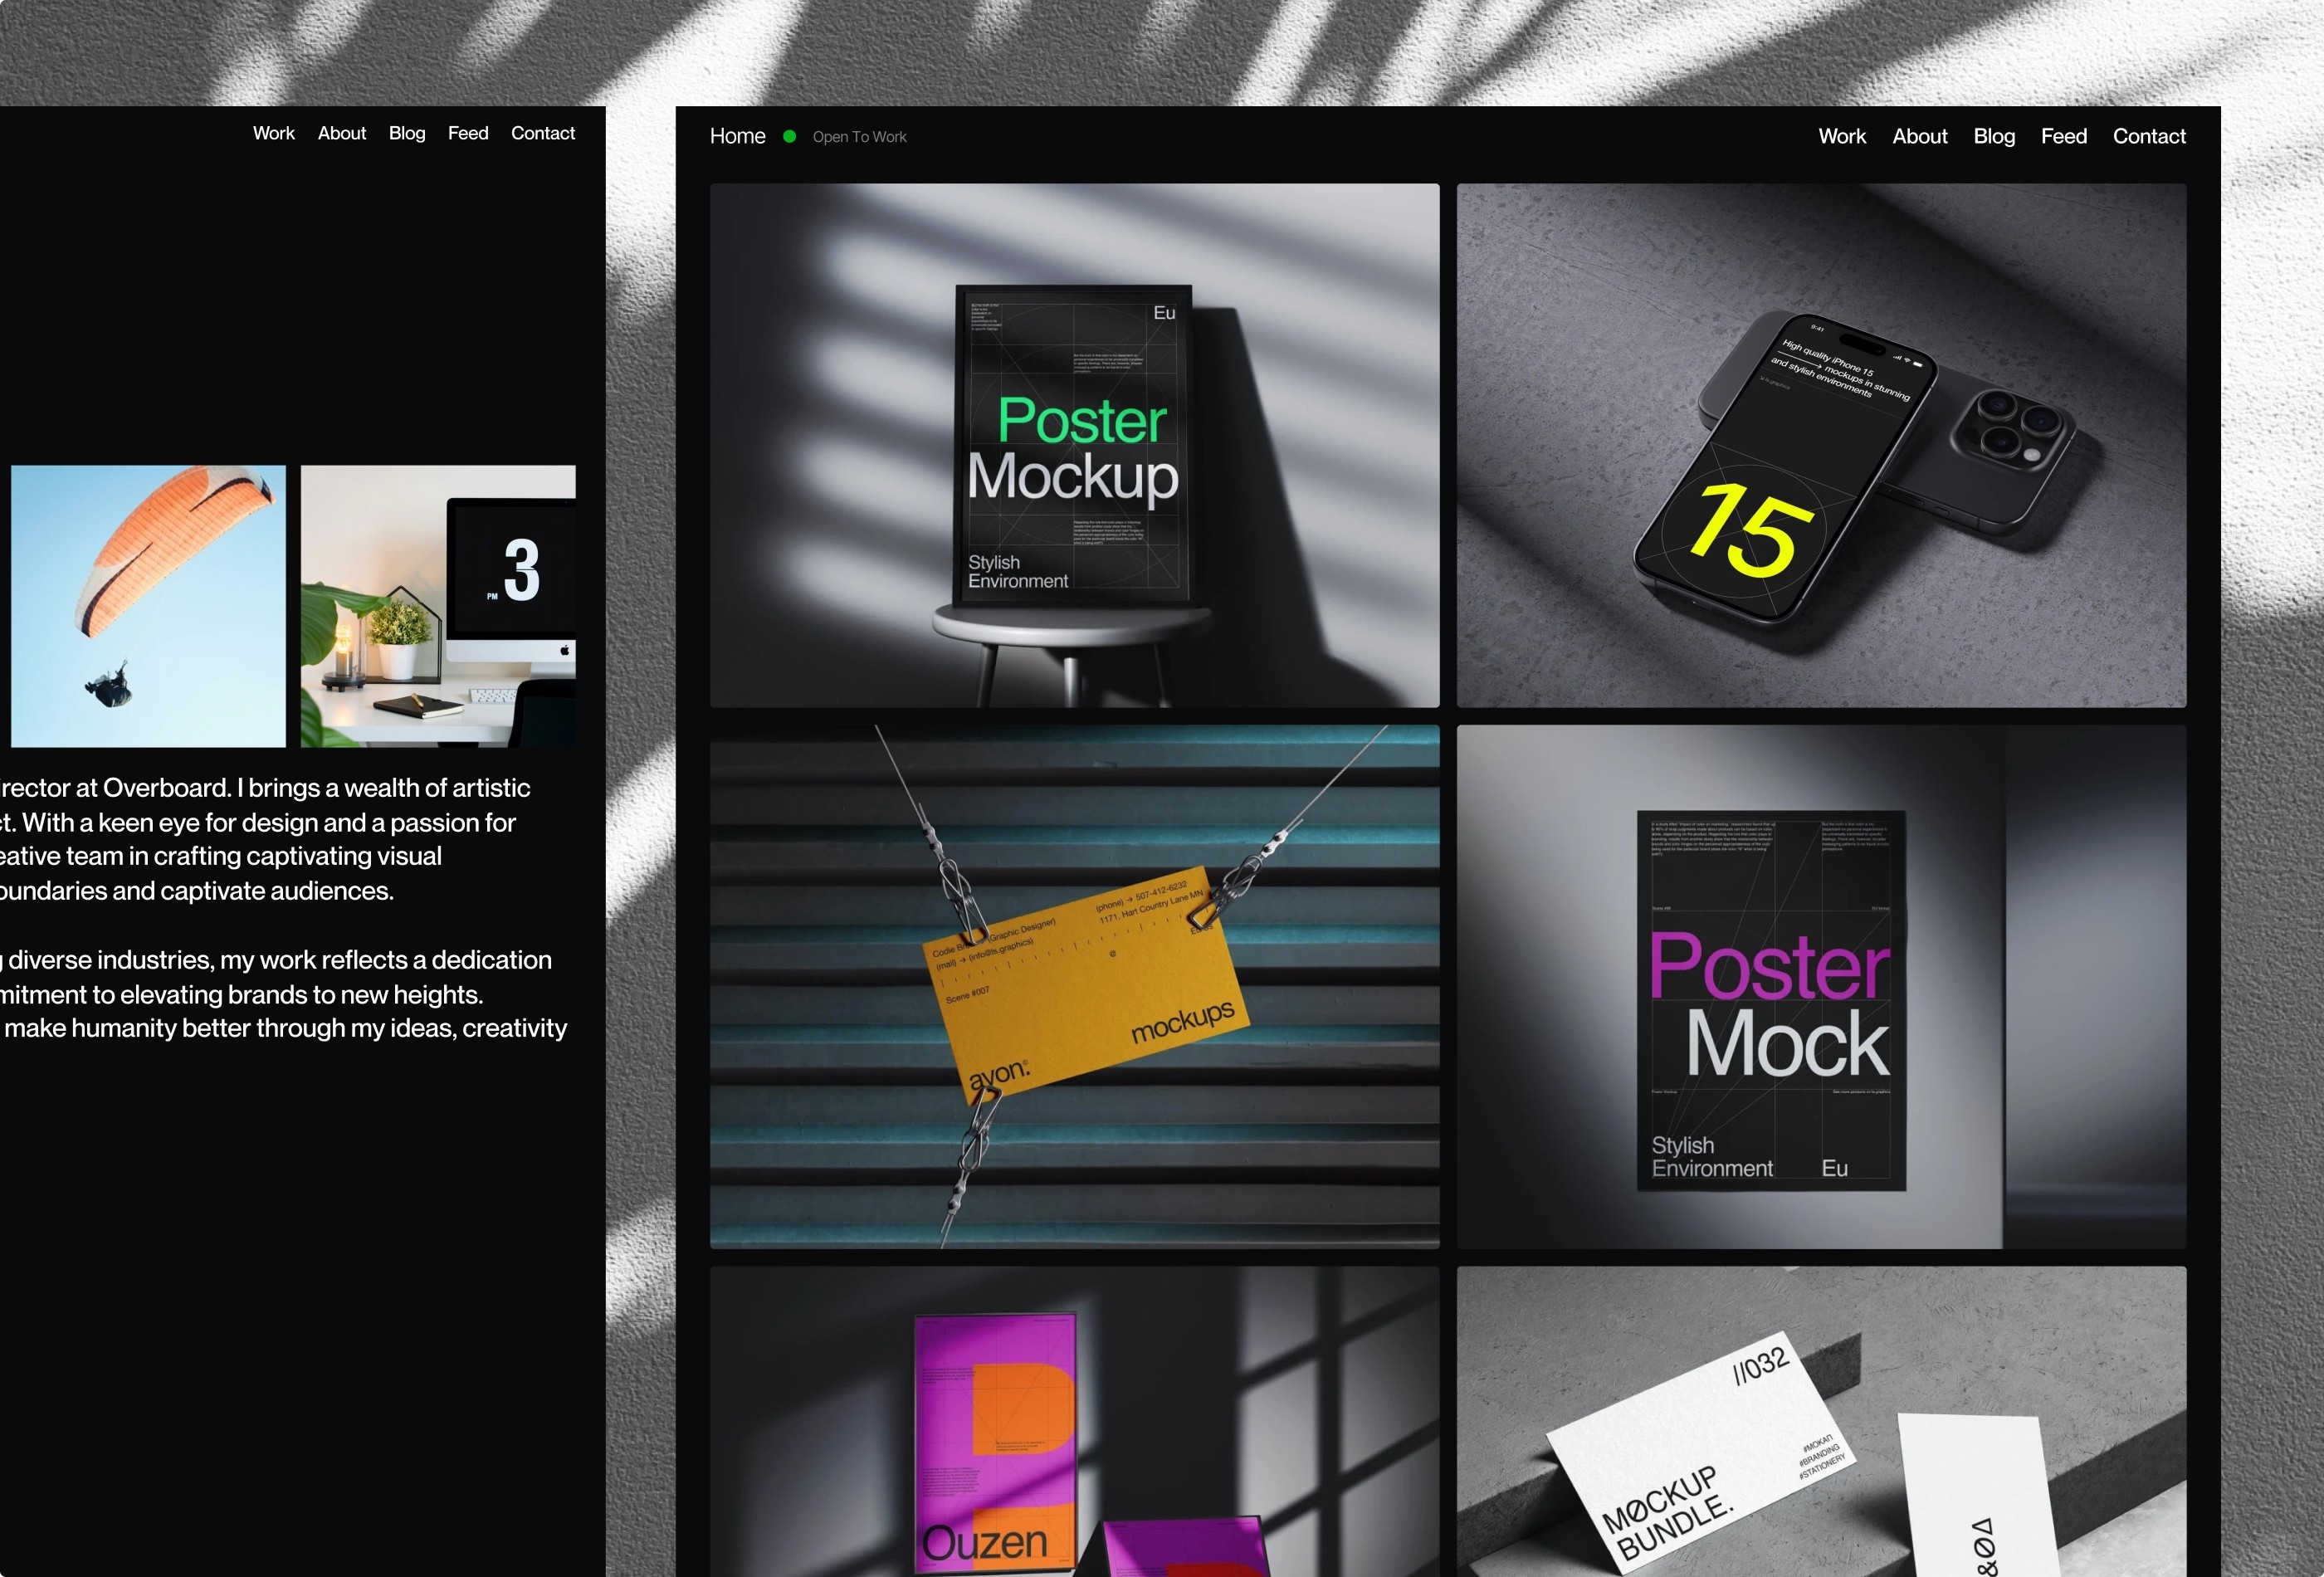This screenshot has width=2324, height=1577.
Task: Click the About item in left navbar
Action: click(x=341, y=132)
